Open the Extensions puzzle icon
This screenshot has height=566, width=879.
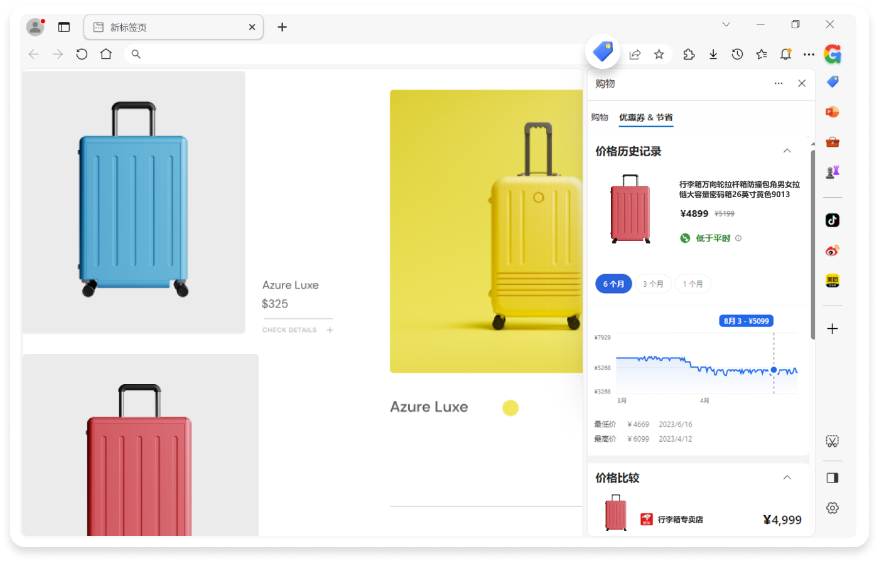pyautogui.click(x=689, y=55)
